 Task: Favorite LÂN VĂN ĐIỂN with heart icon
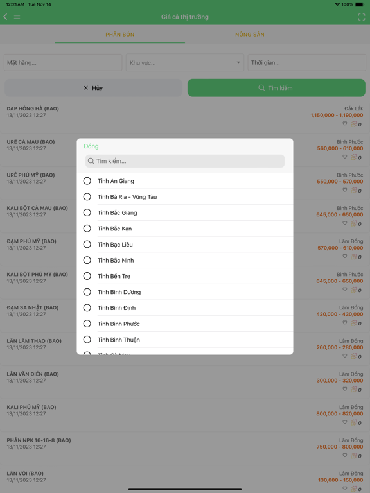click(345, 389)
